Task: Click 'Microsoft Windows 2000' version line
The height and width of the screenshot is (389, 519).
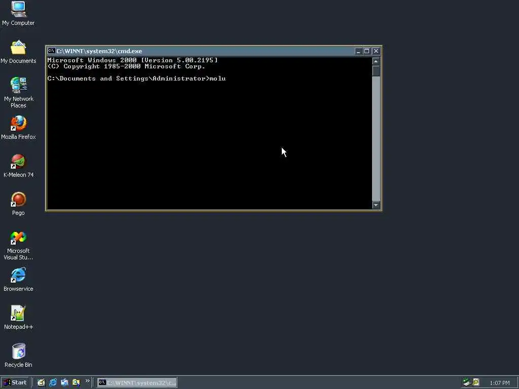Action: click(x=132, y=60)
